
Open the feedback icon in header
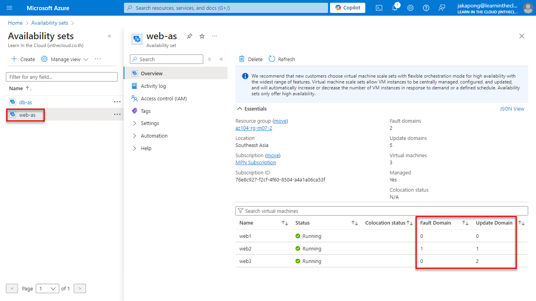442,8
